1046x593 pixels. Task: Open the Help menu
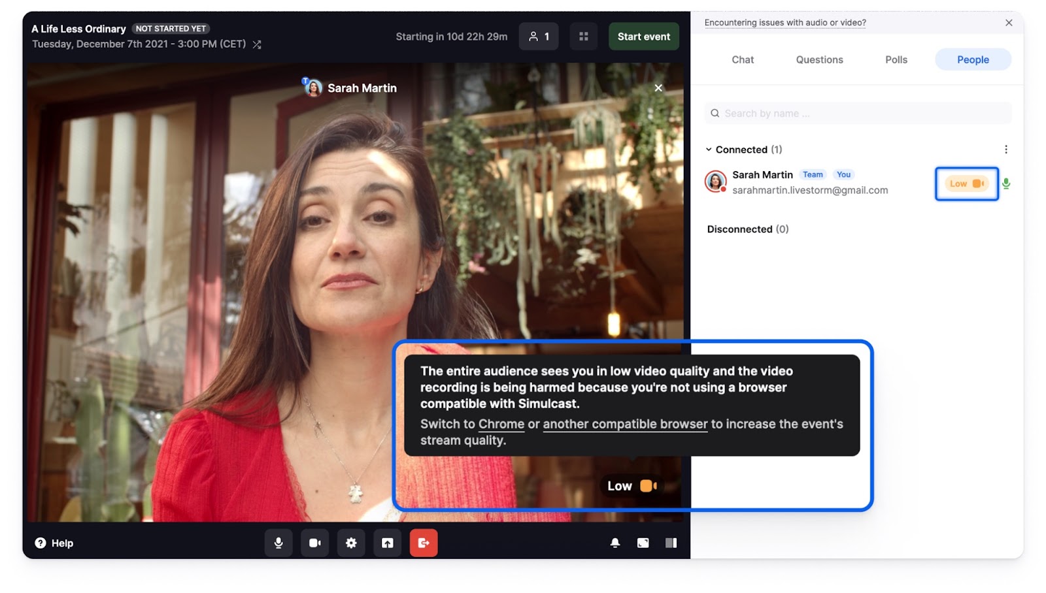54,543
